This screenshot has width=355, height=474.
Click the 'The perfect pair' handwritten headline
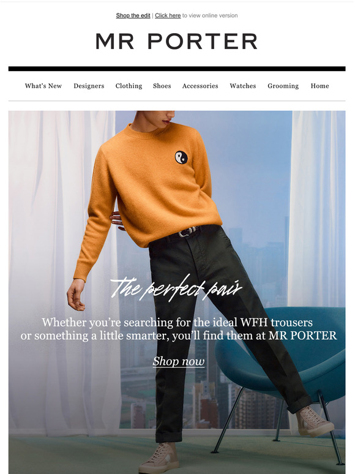pos(176,288)
